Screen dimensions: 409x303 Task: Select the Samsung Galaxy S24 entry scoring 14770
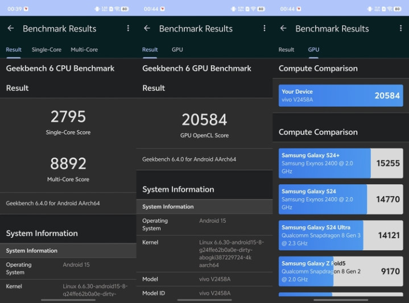[x=341, y=199]
